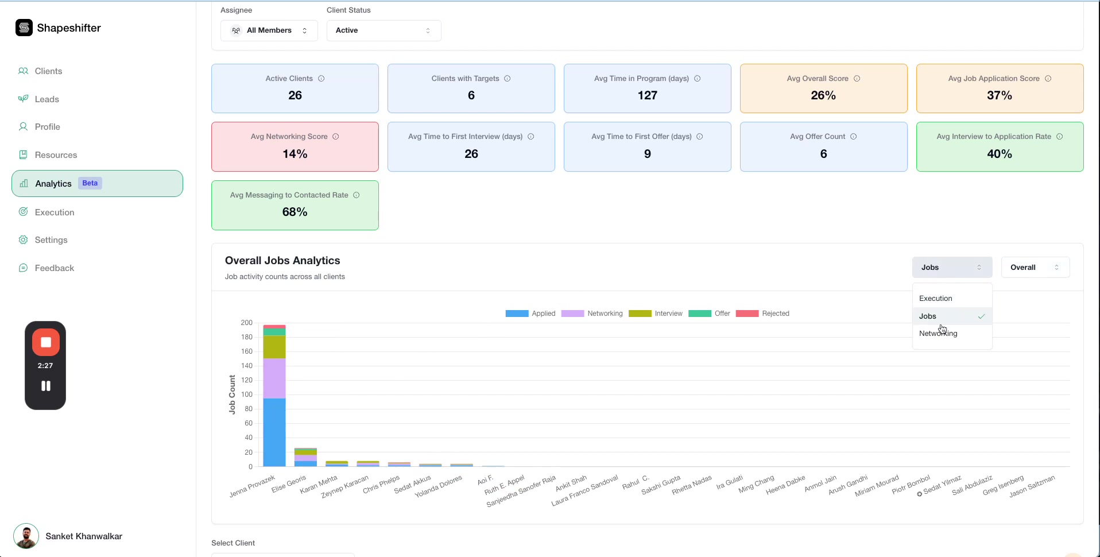This screenshot has width=1100, height=557.
Task: Open the Feedback section
Action: (x=54, y=268)
